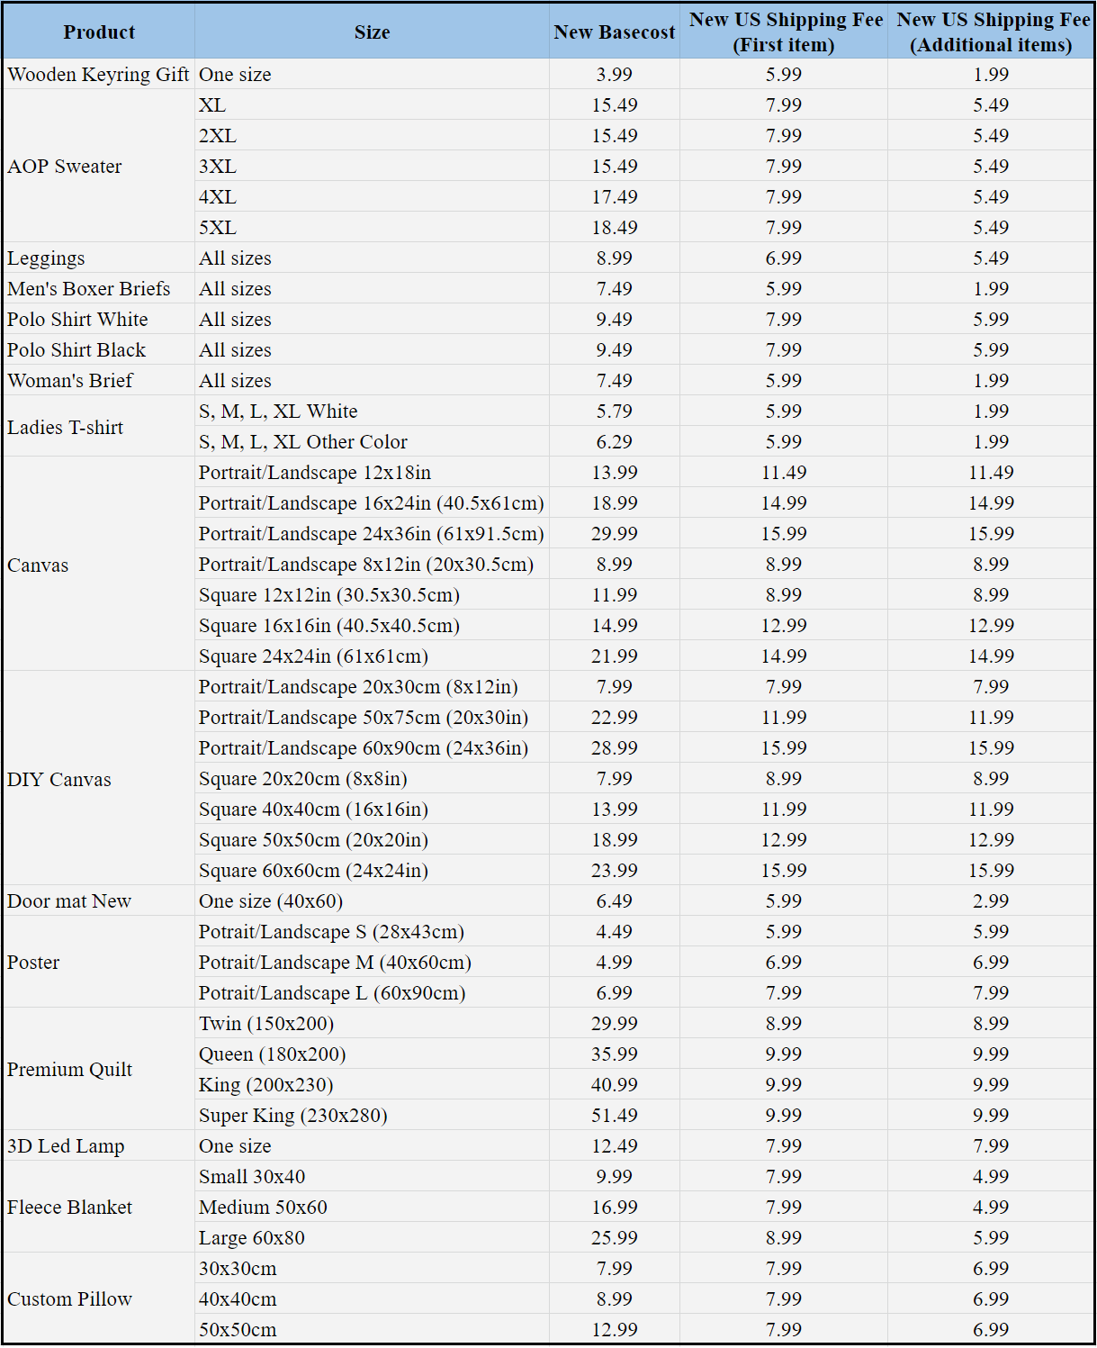Click the AOP Sweater product cell
This screenshot has height=1348, width=1097.
coord(65,167)
